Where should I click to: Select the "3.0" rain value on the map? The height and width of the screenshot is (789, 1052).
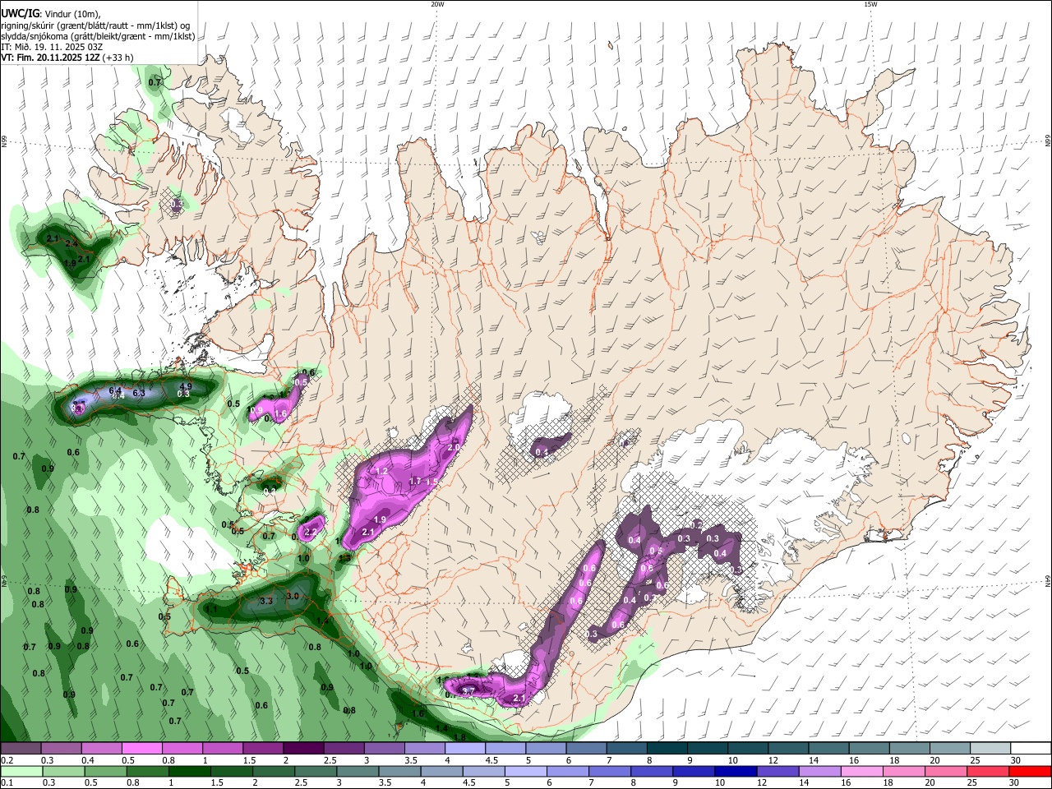[293, 596]
